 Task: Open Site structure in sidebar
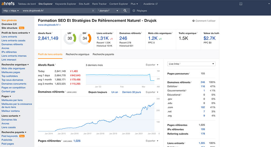(x=9, y=28)
